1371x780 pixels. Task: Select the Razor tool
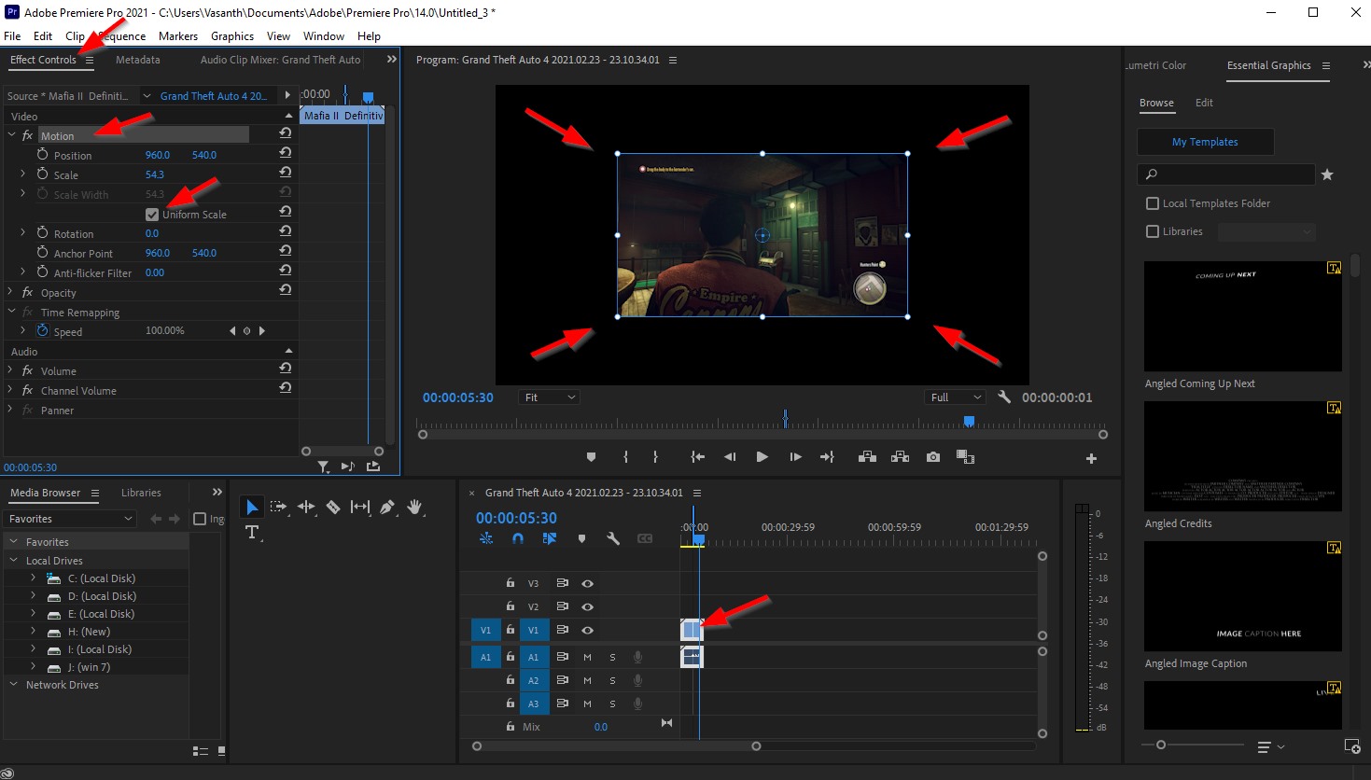333,507
